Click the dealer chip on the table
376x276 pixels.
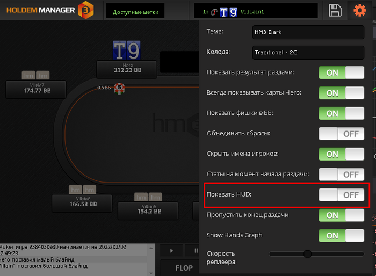point(119,88)
